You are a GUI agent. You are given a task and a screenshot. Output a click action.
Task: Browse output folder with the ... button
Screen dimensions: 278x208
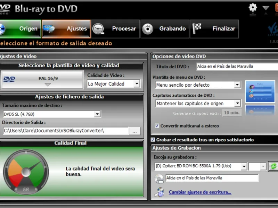[134, 131]
